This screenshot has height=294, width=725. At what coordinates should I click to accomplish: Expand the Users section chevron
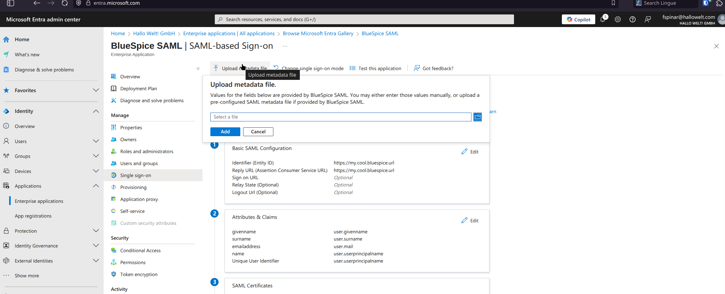click(x=96, y=141)
